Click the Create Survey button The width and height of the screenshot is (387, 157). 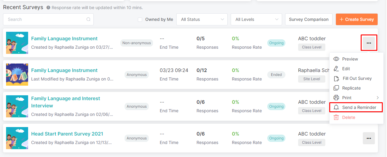(x=356, y=19)
